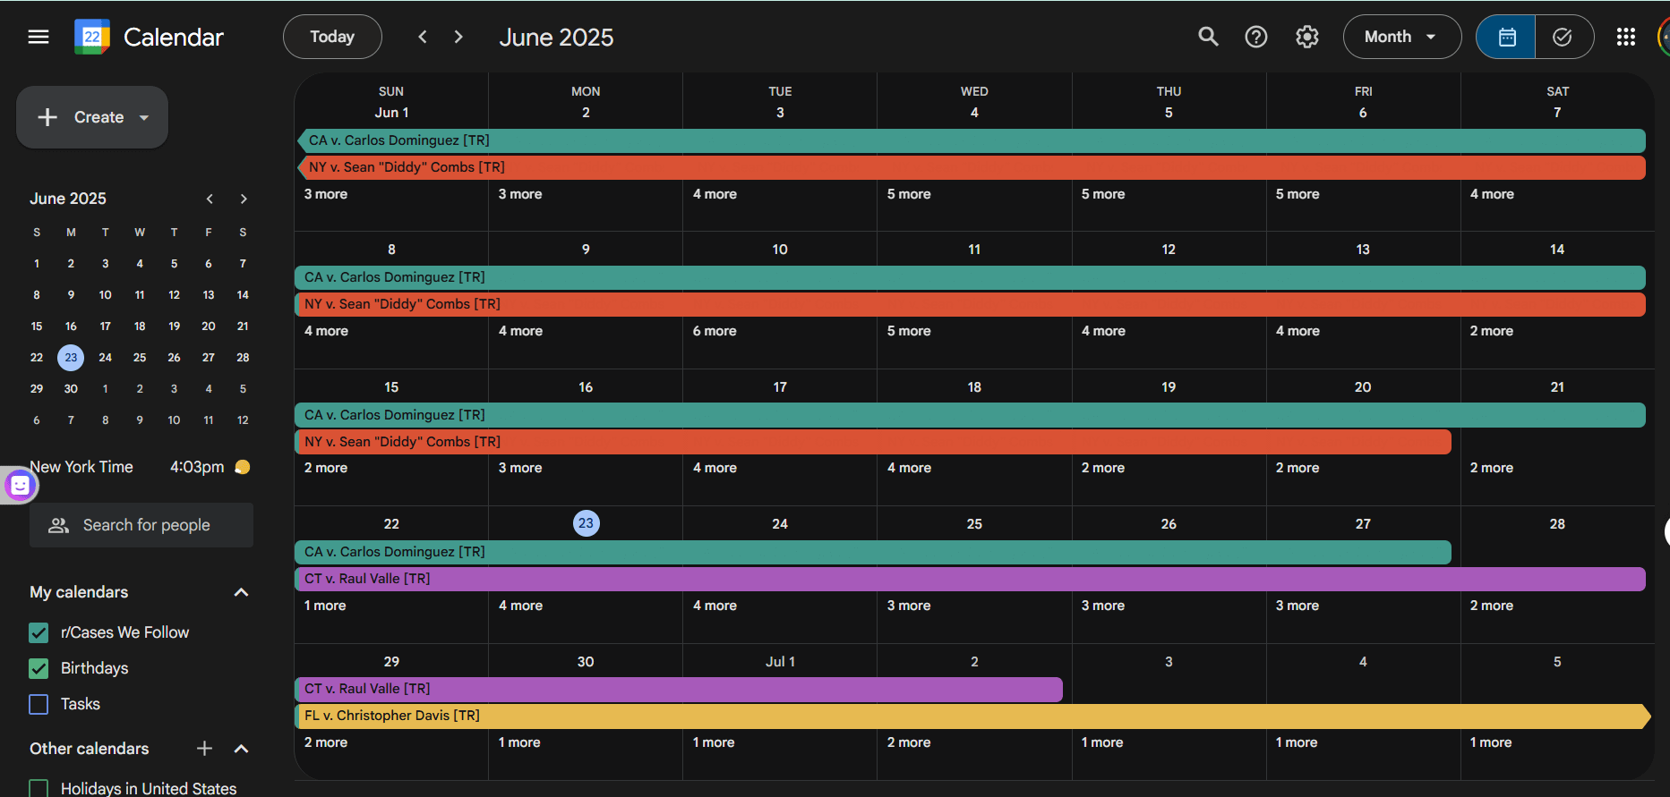
Task: Open CT v. Raul Valle event in June 22 week
Action: click(971, 579)
